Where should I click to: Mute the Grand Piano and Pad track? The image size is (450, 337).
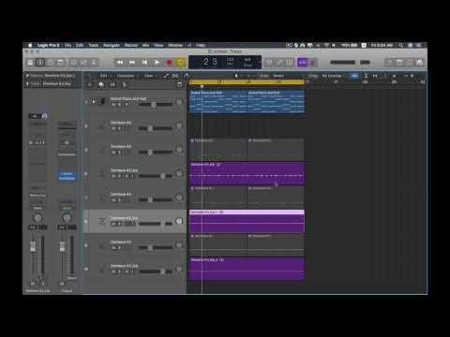click(x=113, y=105)
